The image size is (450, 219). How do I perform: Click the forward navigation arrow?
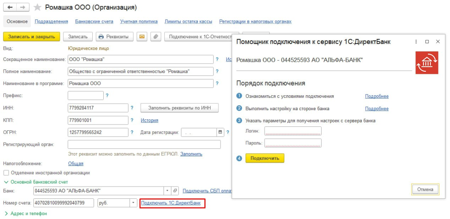tap(23, 7)
